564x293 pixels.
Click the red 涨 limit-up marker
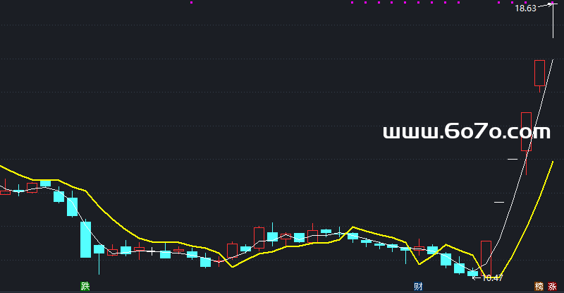[x=552, y=287]
